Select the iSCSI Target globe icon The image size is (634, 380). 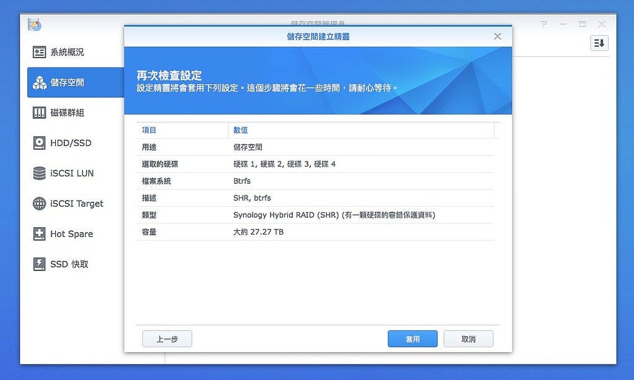39,204
